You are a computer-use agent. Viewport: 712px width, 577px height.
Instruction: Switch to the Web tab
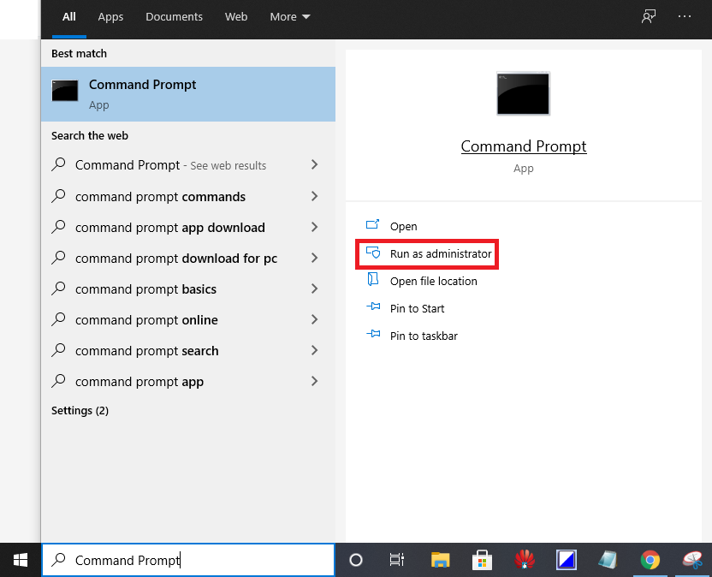coord(236,17)
